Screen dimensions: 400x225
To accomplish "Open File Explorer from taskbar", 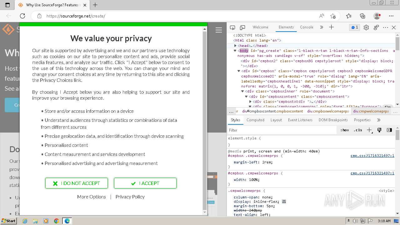I will 35,221.
